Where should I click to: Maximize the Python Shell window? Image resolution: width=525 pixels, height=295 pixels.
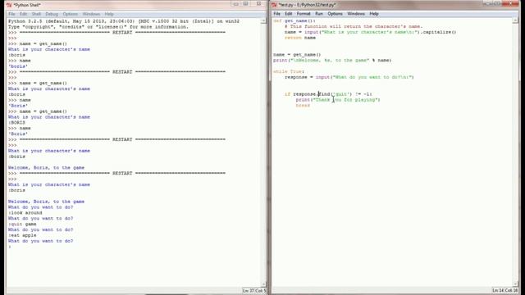246,4
